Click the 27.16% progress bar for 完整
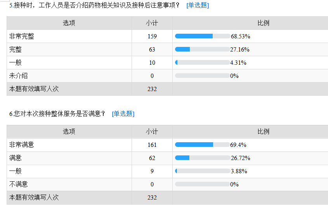Image resolution: width=328 pixels, height=205 pixels. point(202,49)
